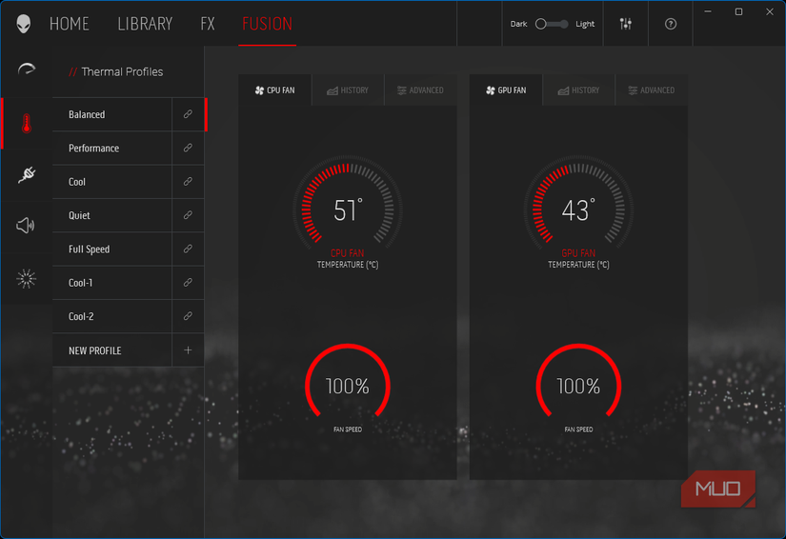Click link icon for Full Speed profile
786x539 pixels.
pos(188,249)
